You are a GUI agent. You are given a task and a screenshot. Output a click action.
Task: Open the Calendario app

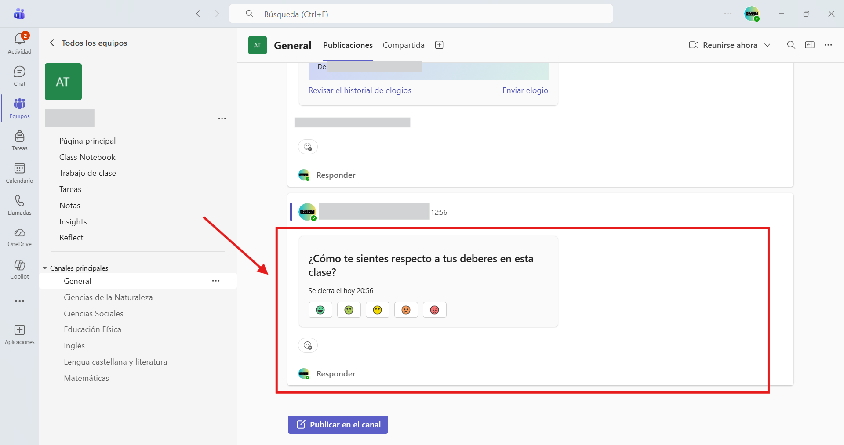point(19,173)
